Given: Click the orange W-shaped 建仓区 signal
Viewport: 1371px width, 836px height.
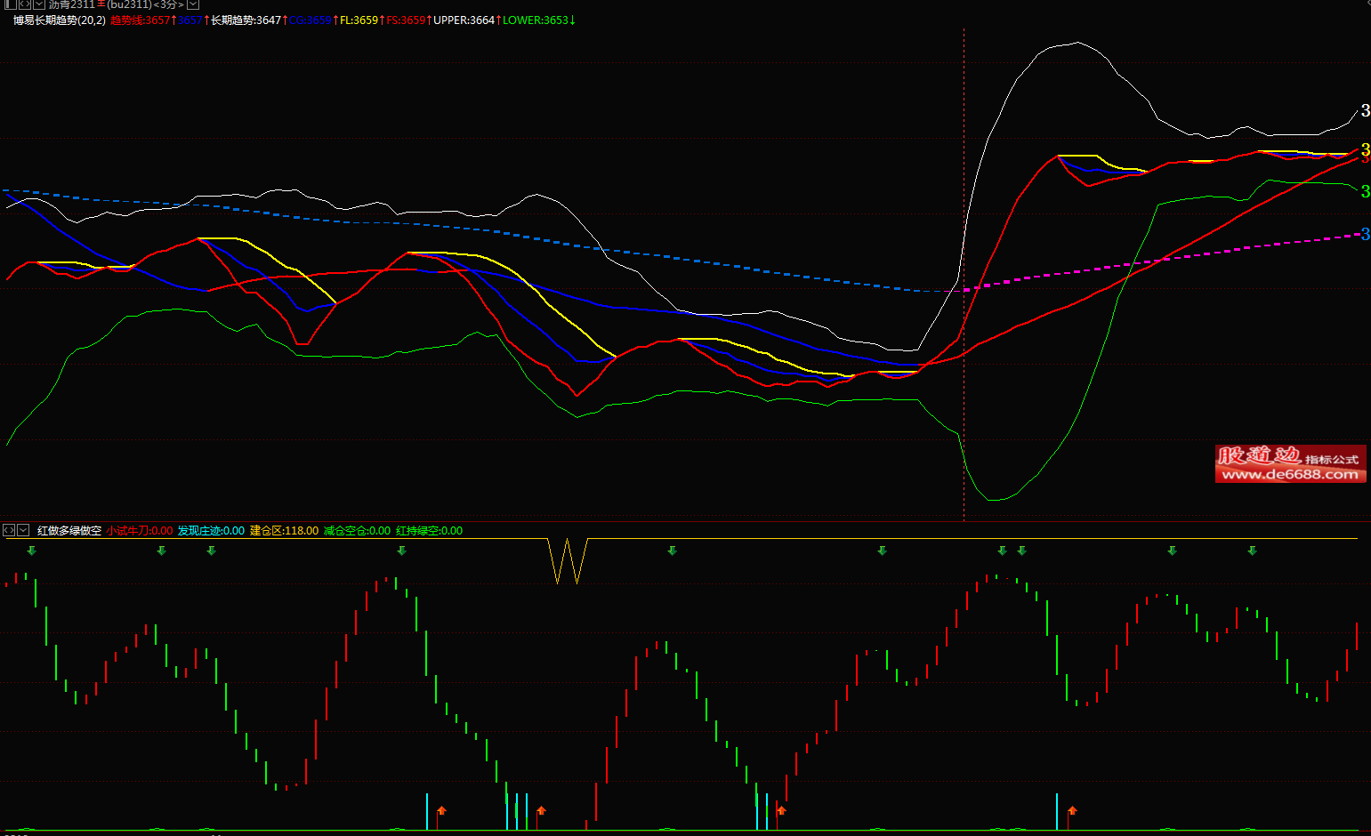Looking at the screenshot, I should (x=568, y=560).
